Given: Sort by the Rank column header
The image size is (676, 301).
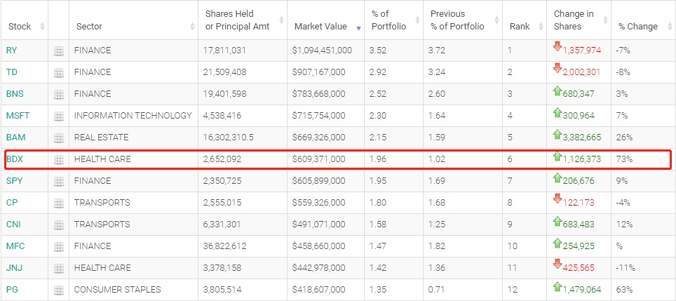Looking at the screenshot, I should tap(520, 27).
